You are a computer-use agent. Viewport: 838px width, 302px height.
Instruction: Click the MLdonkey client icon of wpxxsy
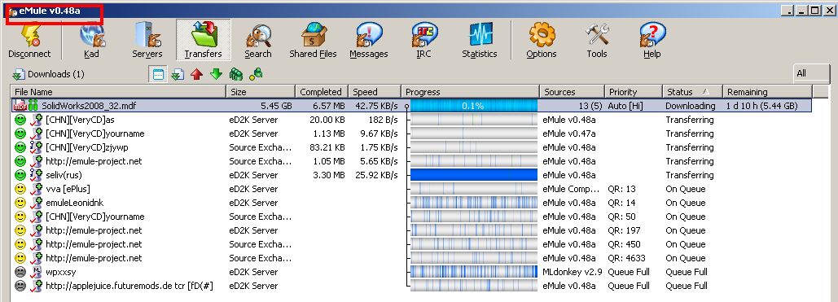36,272
